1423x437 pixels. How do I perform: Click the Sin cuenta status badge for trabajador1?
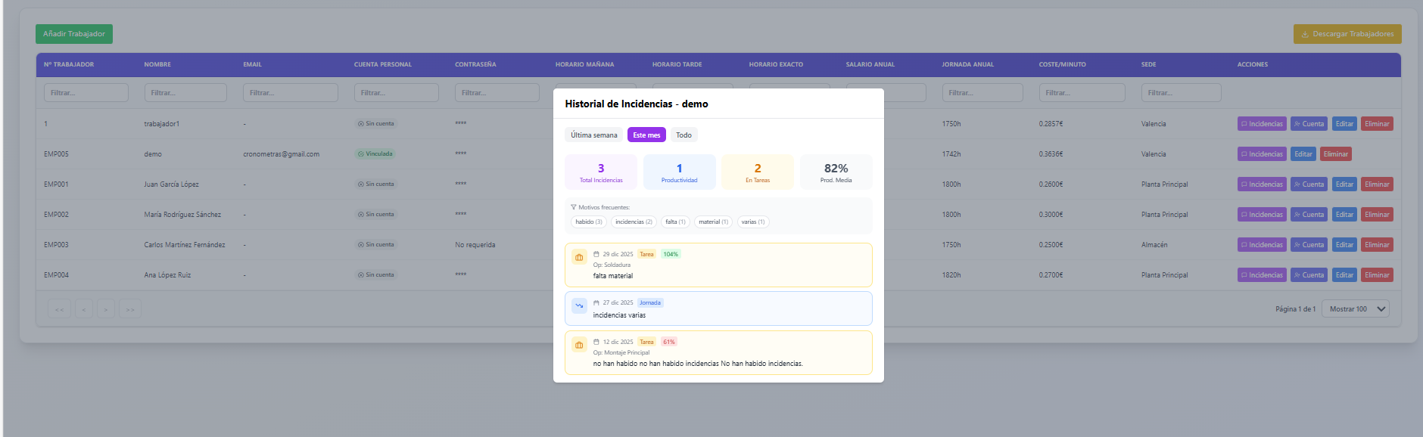click(376, 124)
